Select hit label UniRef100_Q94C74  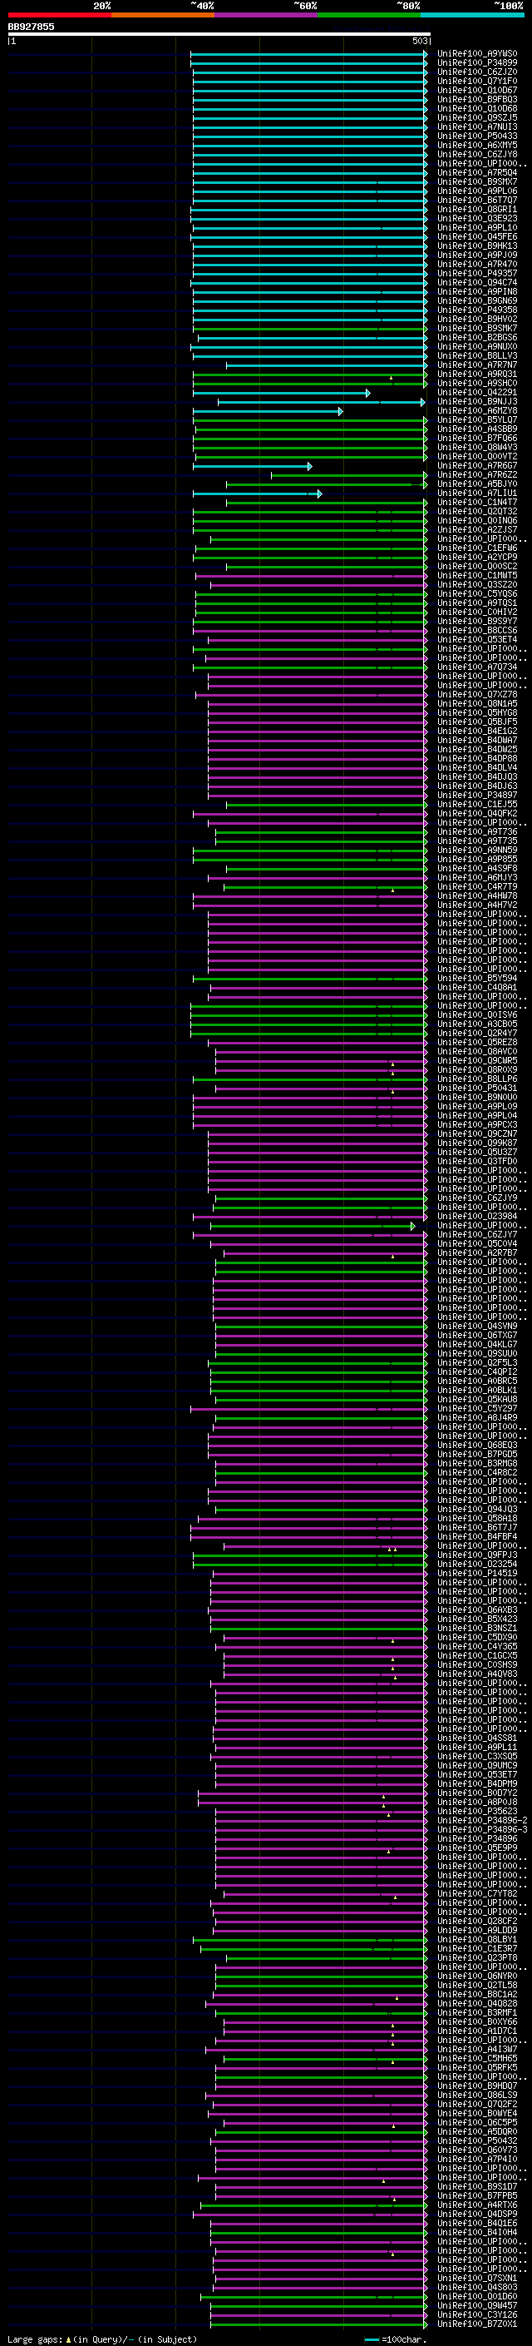[477, 282]
